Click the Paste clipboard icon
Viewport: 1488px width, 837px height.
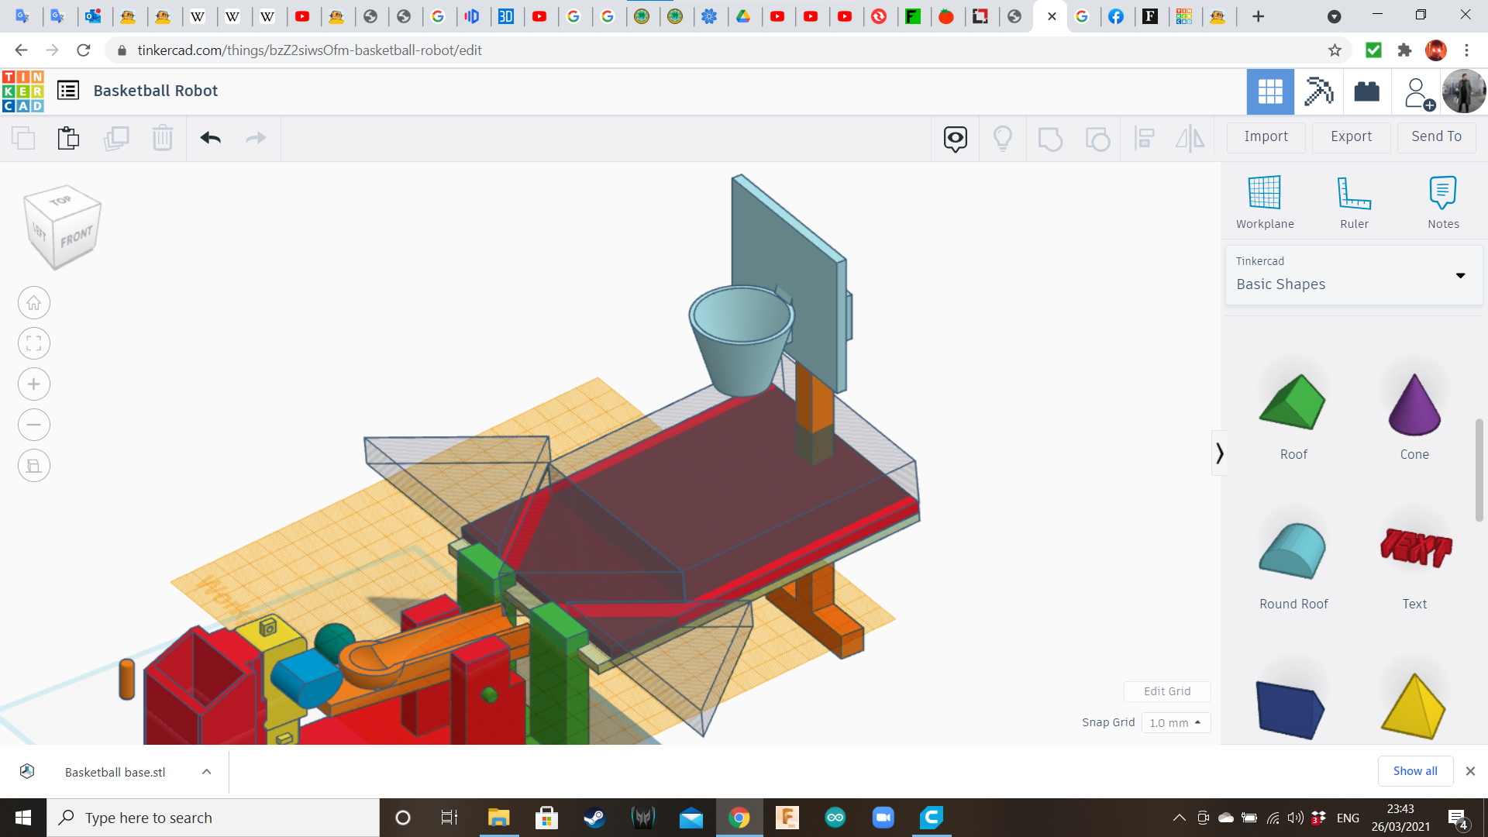coord(69,138)
